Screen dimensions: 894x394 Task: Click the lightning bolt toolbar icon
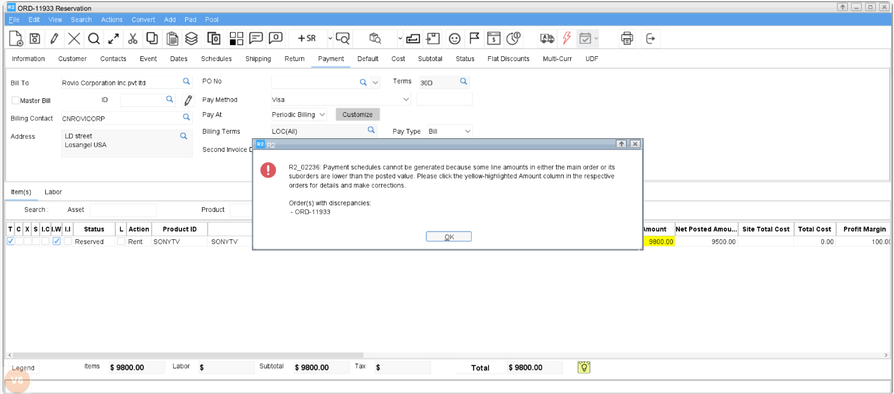pyautogui.click(x=566, y=39)
